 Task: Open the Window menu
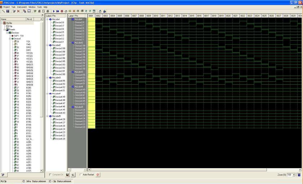(x=32, y=7)
